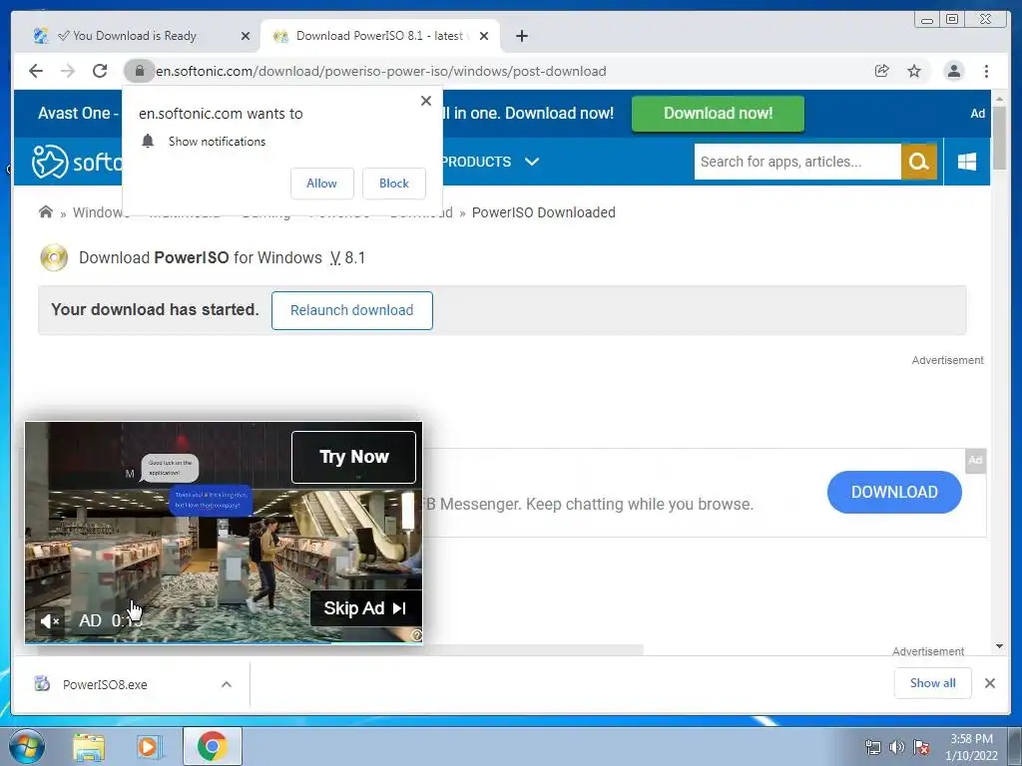Share this page with the share icon

tap(882, 71)
